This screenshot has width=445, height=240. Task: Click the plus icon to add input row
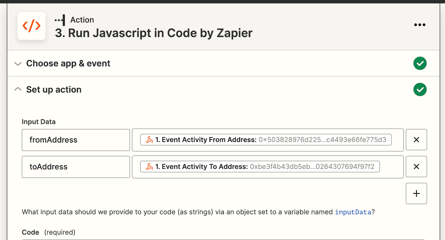pos(416,193)
